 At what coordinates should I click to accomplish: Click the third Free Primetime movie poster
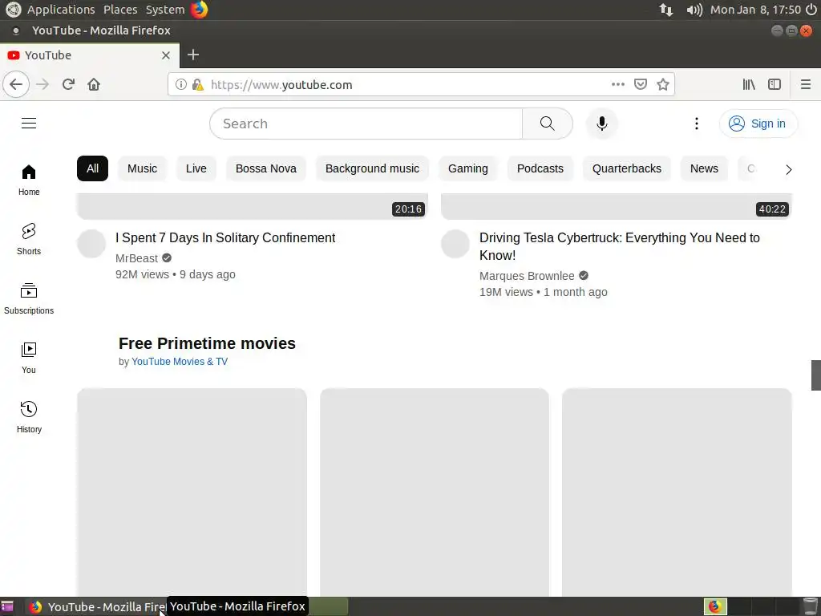tap(677, 492)
